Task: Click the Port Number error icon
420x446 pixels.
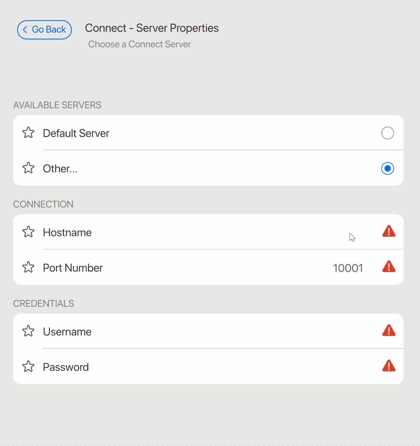Action: (x=388, y=267)
